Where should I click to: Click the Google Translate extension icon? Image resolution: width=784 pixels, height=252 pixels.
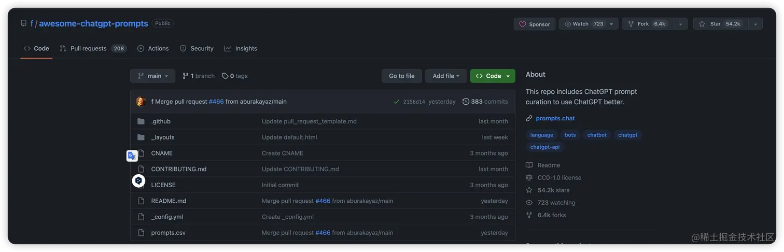[x=132, y=156]
